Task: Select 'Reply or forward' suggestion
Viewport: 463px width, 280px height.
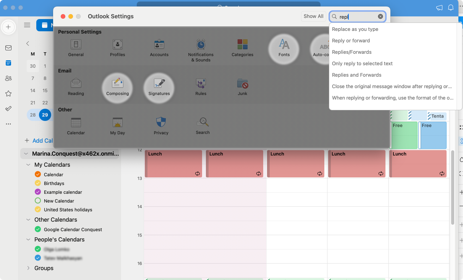Action: tap(393, 40)
